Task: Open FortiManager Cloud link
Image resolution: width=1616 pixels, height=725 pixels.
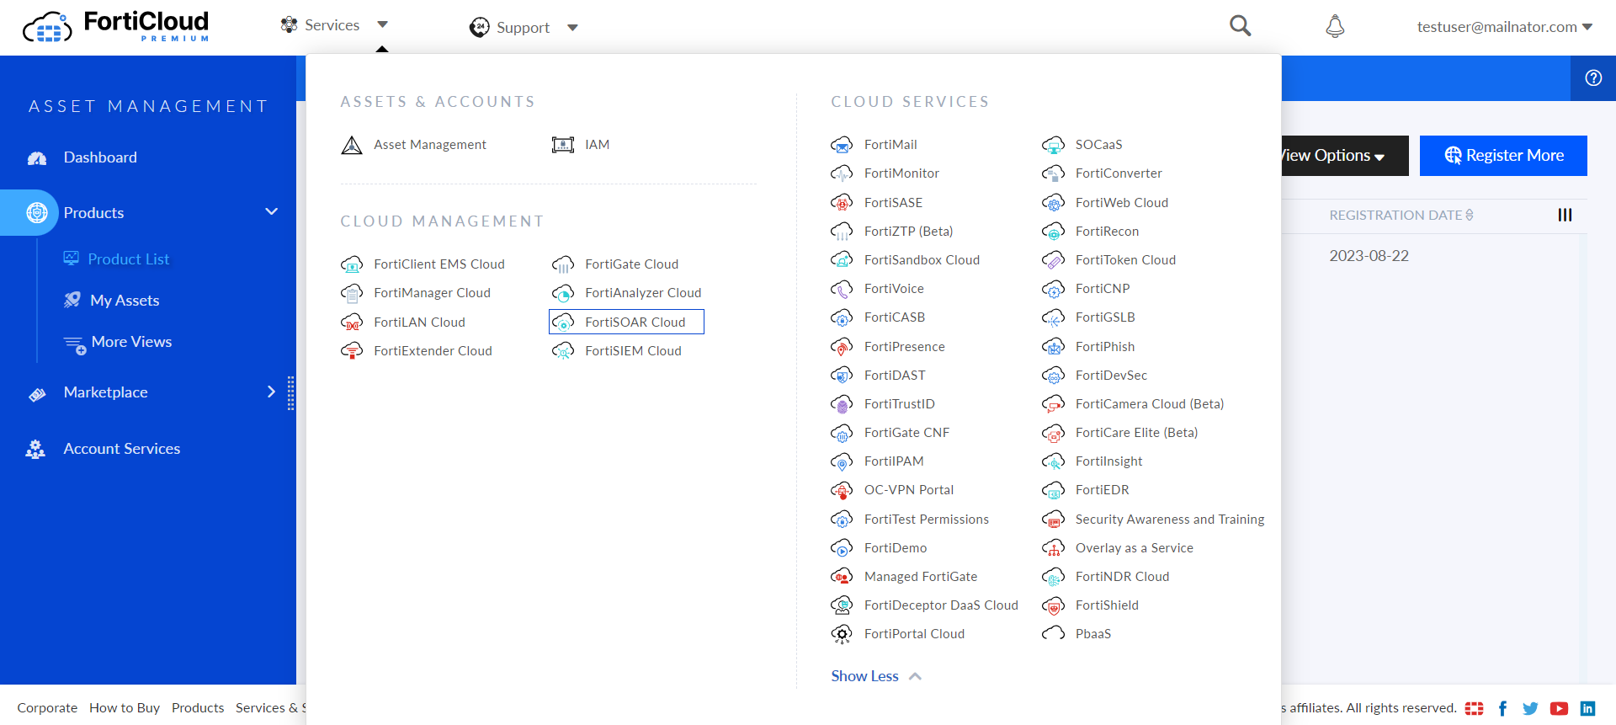Action: [x=432, y=293]
